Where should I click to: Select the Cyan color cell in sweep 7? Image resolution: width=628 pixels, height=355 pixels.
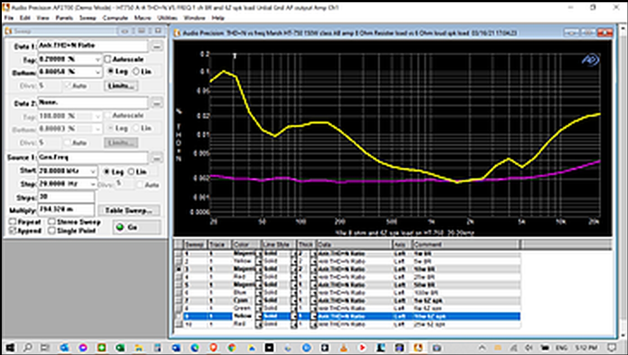tap(244, 300)
